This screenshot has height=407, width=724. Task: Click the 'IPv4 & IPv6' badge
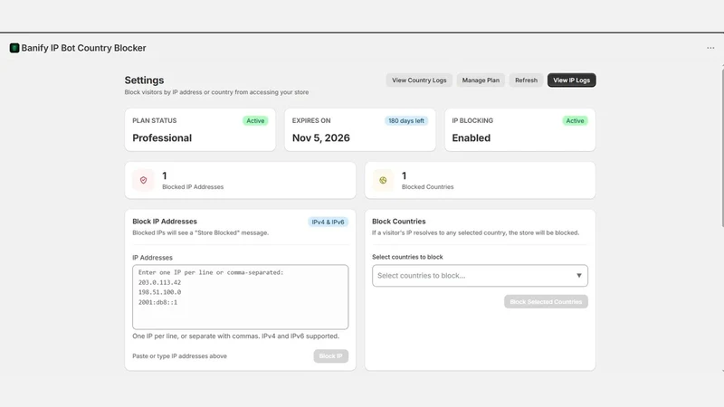(328, 222)
